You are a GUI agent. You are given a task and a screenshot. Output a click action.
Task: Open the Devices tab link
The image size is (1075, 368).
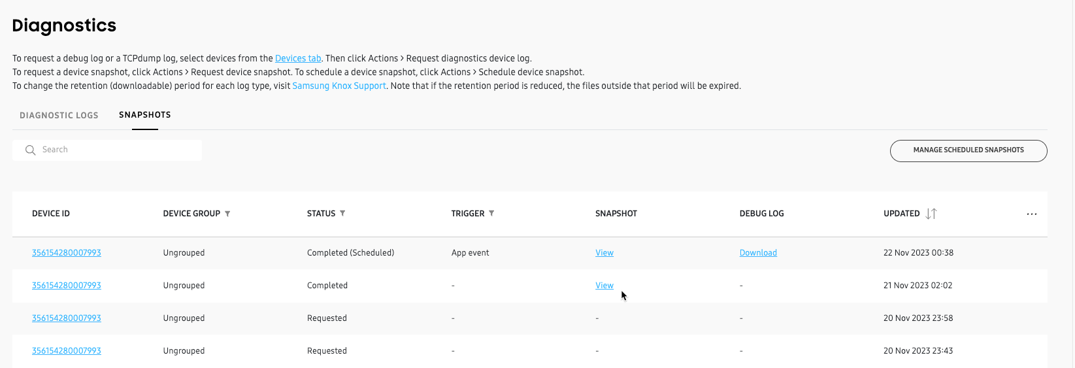coord(298,58)
